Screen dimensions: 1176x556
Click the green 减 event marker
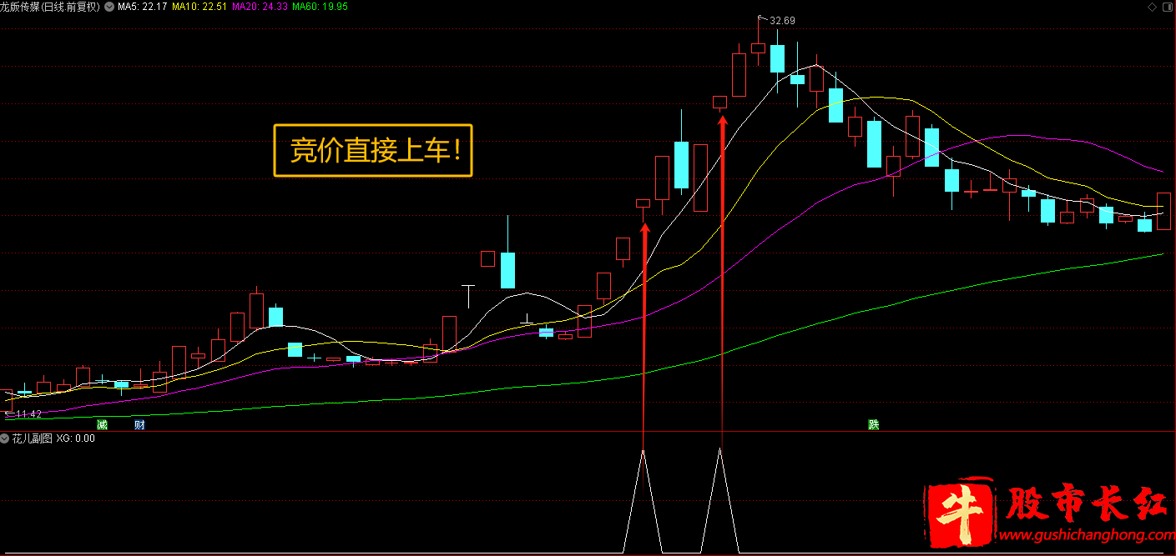103,424
